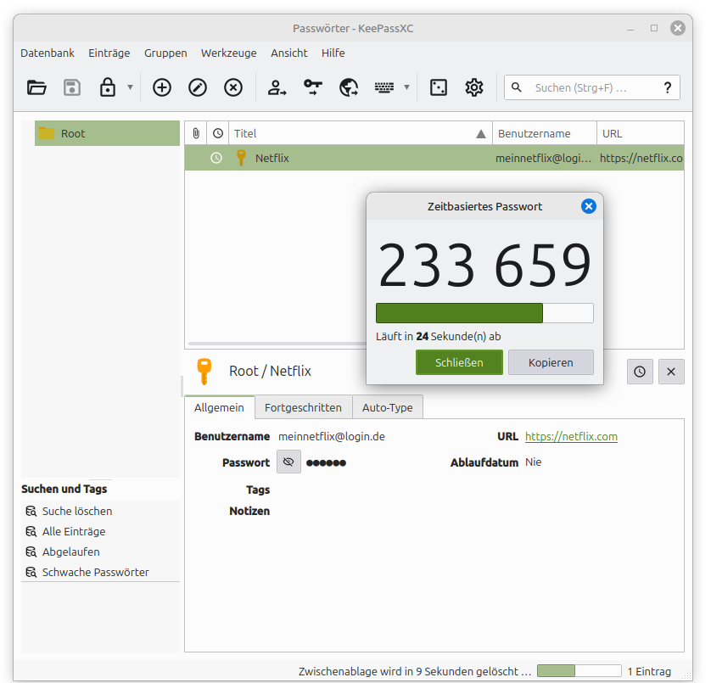Click the save database icon
The height and width of the screenshot is (683, 711).
(x=72, y=87)
